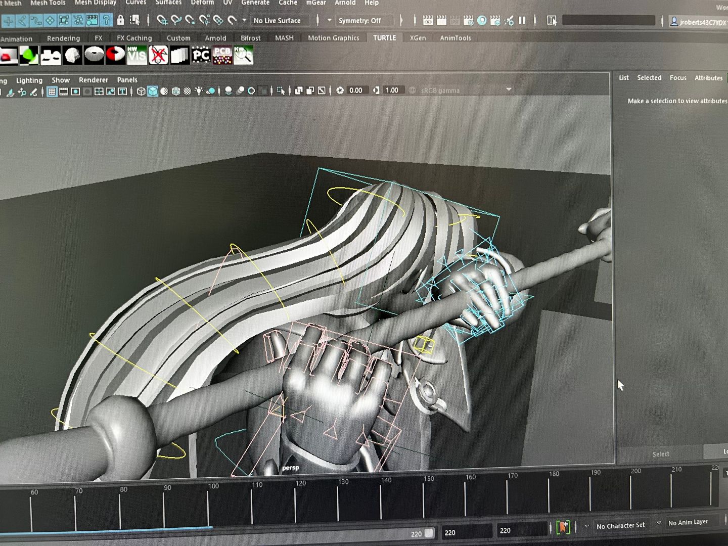Click the pause Viewport 2.0 icon
728x546 pixels.
522,21
